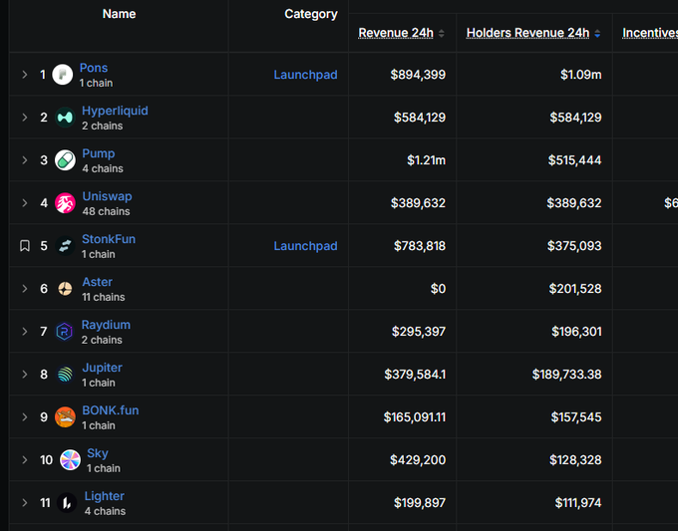The width and height of the screenshot is (678, 531).
Task: Select BONK.fun revenue $165,091.11
Action: point(414,417)
